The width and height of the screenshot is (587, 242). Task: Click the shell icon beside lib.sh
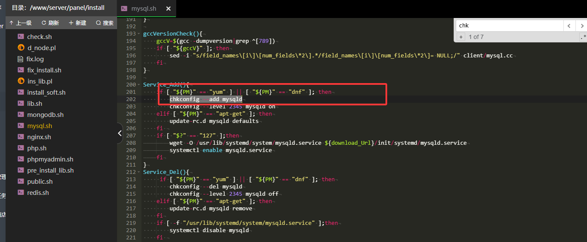tap(21, 104)
